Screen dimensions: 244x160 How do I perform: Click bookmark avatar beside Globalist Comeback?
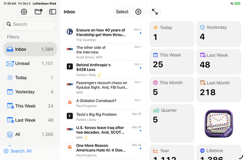click(x=70, y=102)
